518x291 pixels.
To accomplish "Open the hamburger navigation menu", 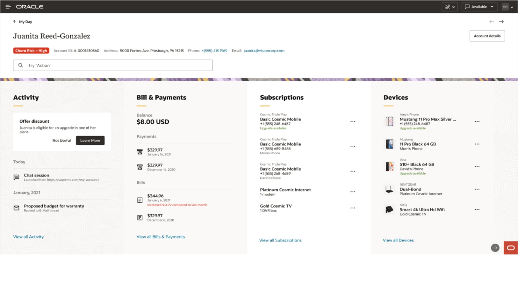I will [x=8, y=7].
